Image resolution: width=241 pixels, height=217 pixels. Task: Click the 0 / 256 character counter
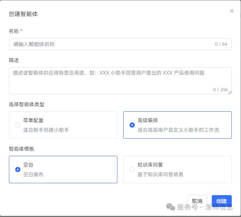[x=220, y=90]
